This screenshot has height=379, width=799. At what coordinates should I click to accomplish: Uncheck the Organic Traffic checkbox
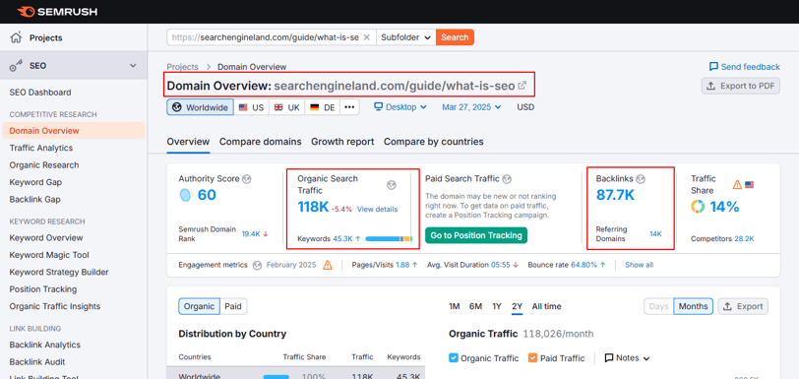click(x=454, y=358)
